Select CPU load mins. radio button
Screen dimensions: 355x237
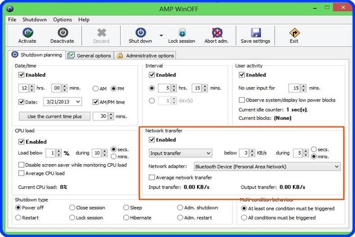(x=114, y=156)
